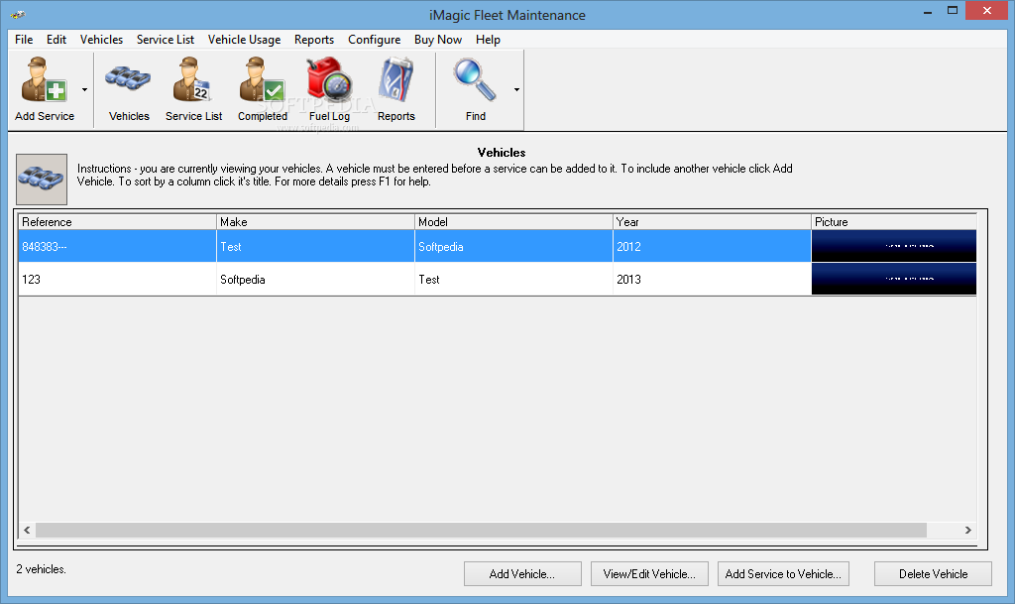Open the File menu
1015x604 pixels.
24,40
